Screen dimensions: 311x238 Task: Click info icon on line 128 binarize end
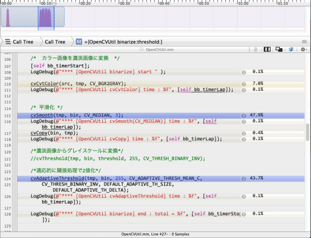pyautogui.click(x=244, y=214)
